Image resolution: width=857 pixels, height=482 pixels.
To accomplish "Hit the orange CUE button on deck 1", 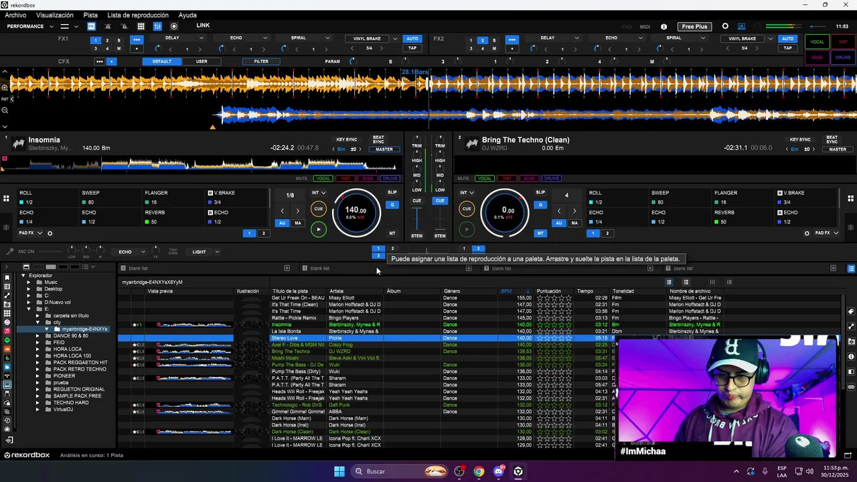I will coord(318,209).
